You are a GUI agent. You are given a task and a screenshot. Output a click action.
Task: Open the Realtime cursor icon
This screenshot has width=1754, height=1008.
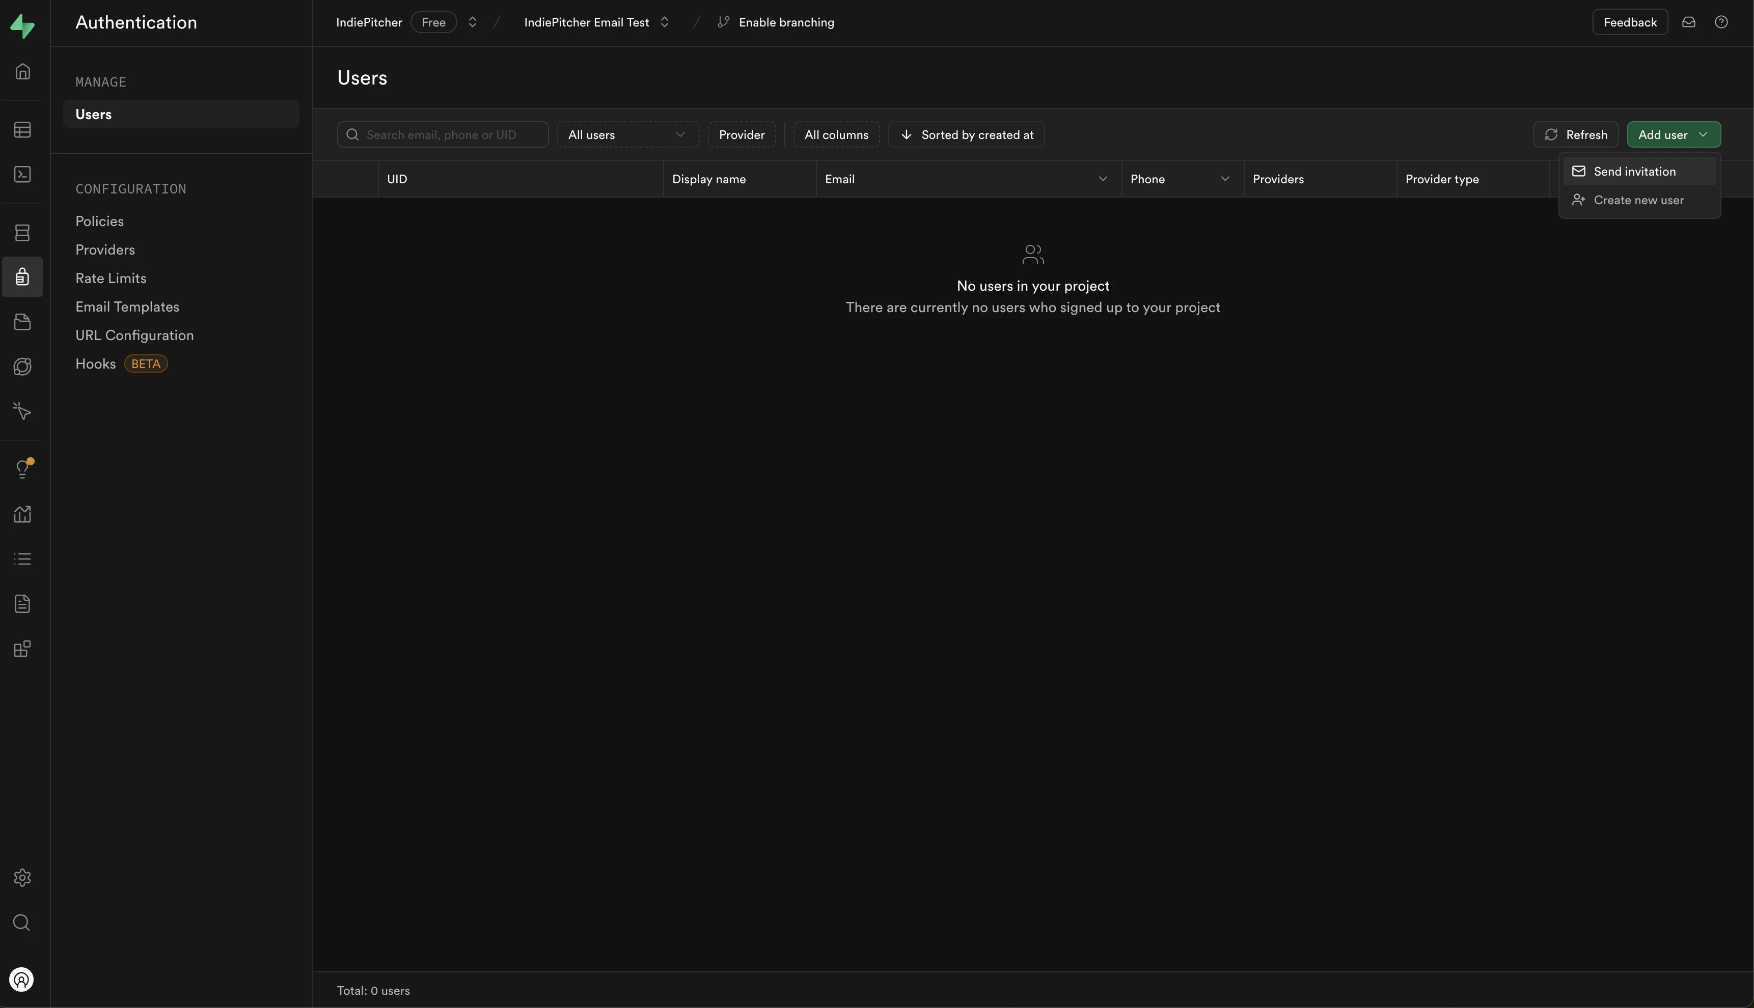(x=22, y=411)
